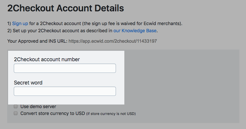The height and width of the screenshot is (129, 246).
Task: Click the step 2 number marker
Action: tap(9, 30)
